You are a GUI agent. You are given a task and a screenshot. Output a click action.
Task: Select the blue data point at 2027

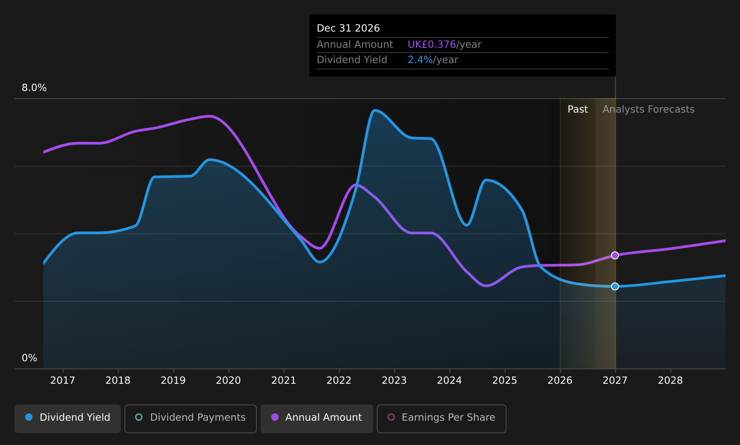click(615, 286)
